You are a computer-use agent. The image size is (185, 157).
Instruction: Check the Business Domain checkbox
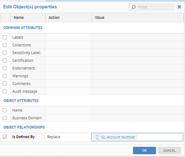pyautogui.click(x=5, y=118)
